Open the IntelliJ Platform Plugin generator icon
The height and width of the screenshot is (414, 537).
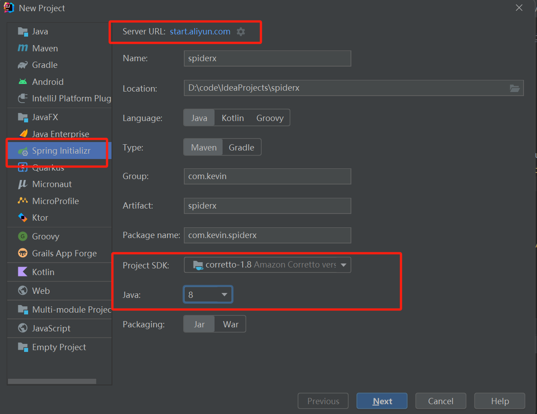point(23,98)
